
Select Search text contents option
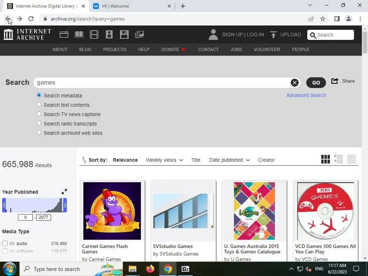coord(39,105)
